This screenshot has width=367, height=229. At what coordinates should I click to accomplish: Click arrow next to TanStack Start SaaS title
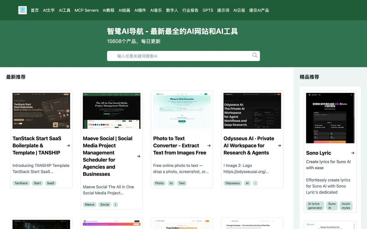[x=68, y=146]
